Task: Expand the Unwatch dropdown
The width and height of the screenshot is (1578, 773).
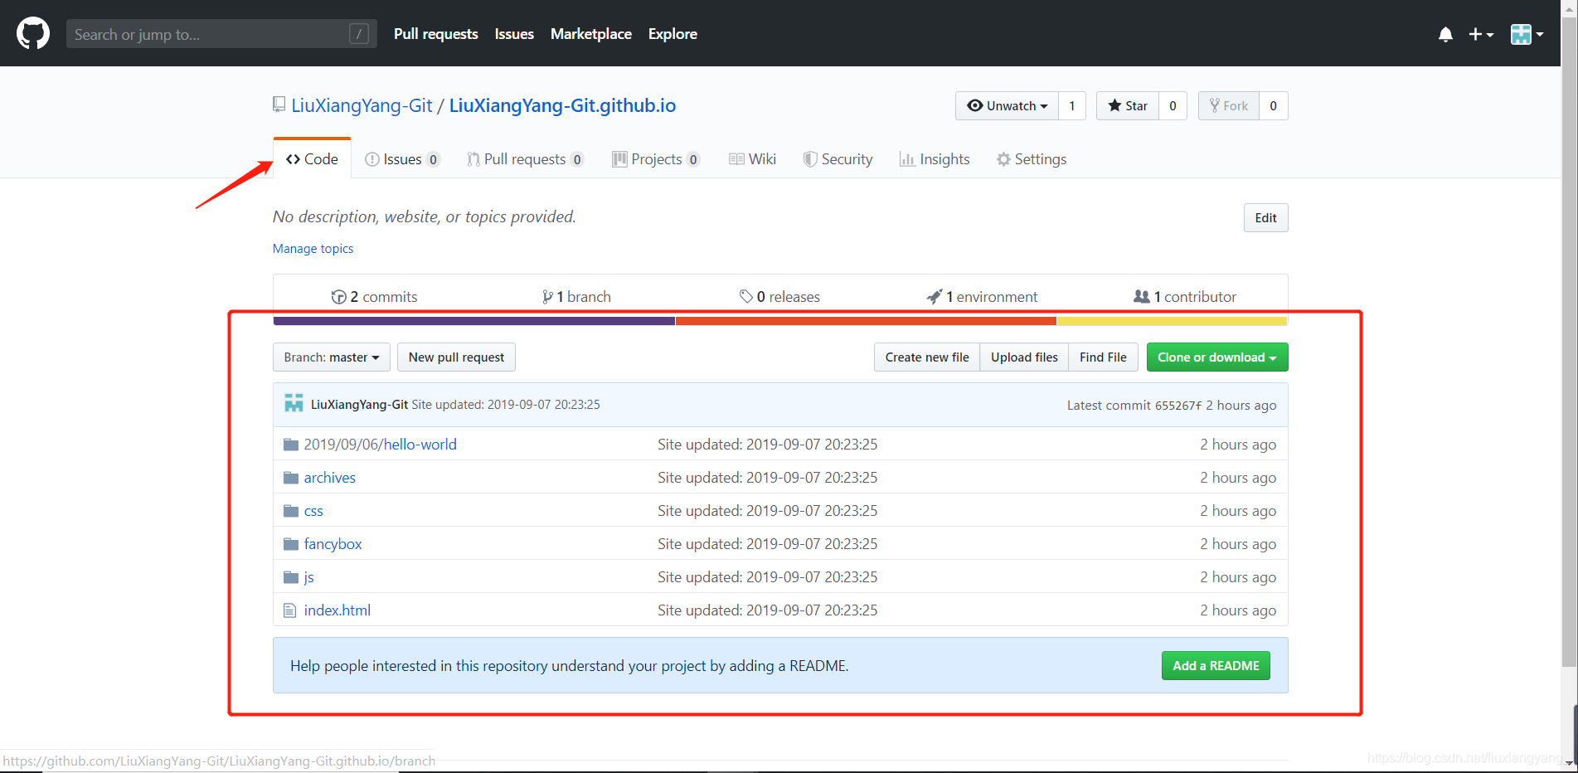Action: point(1007,105)
